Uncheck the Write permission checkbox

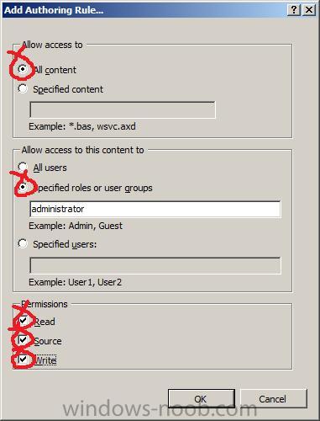click(23, 359)
